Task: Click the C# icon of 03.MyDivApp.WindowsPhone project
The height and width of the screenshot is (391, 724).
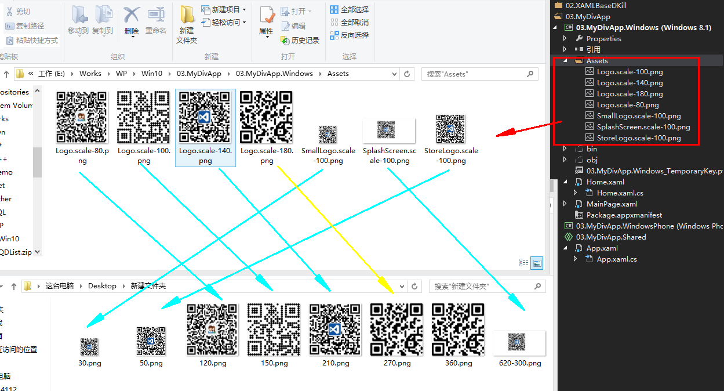Action: pos(569,226)
